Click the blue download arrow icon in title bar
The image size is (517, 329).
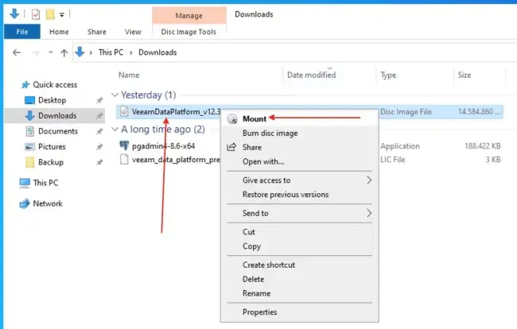(x=14, y=14)
